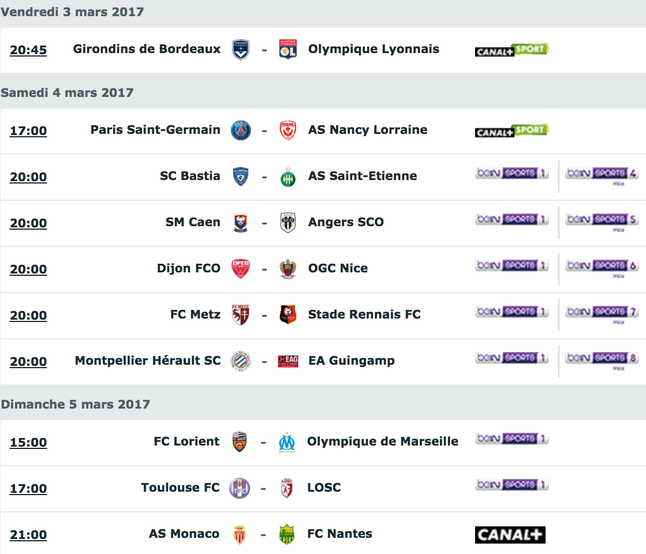Click the Olympique Lyonnais logo
Image resolution: width=646 pixels, height=554 pixels.
(x=287, y=50)
